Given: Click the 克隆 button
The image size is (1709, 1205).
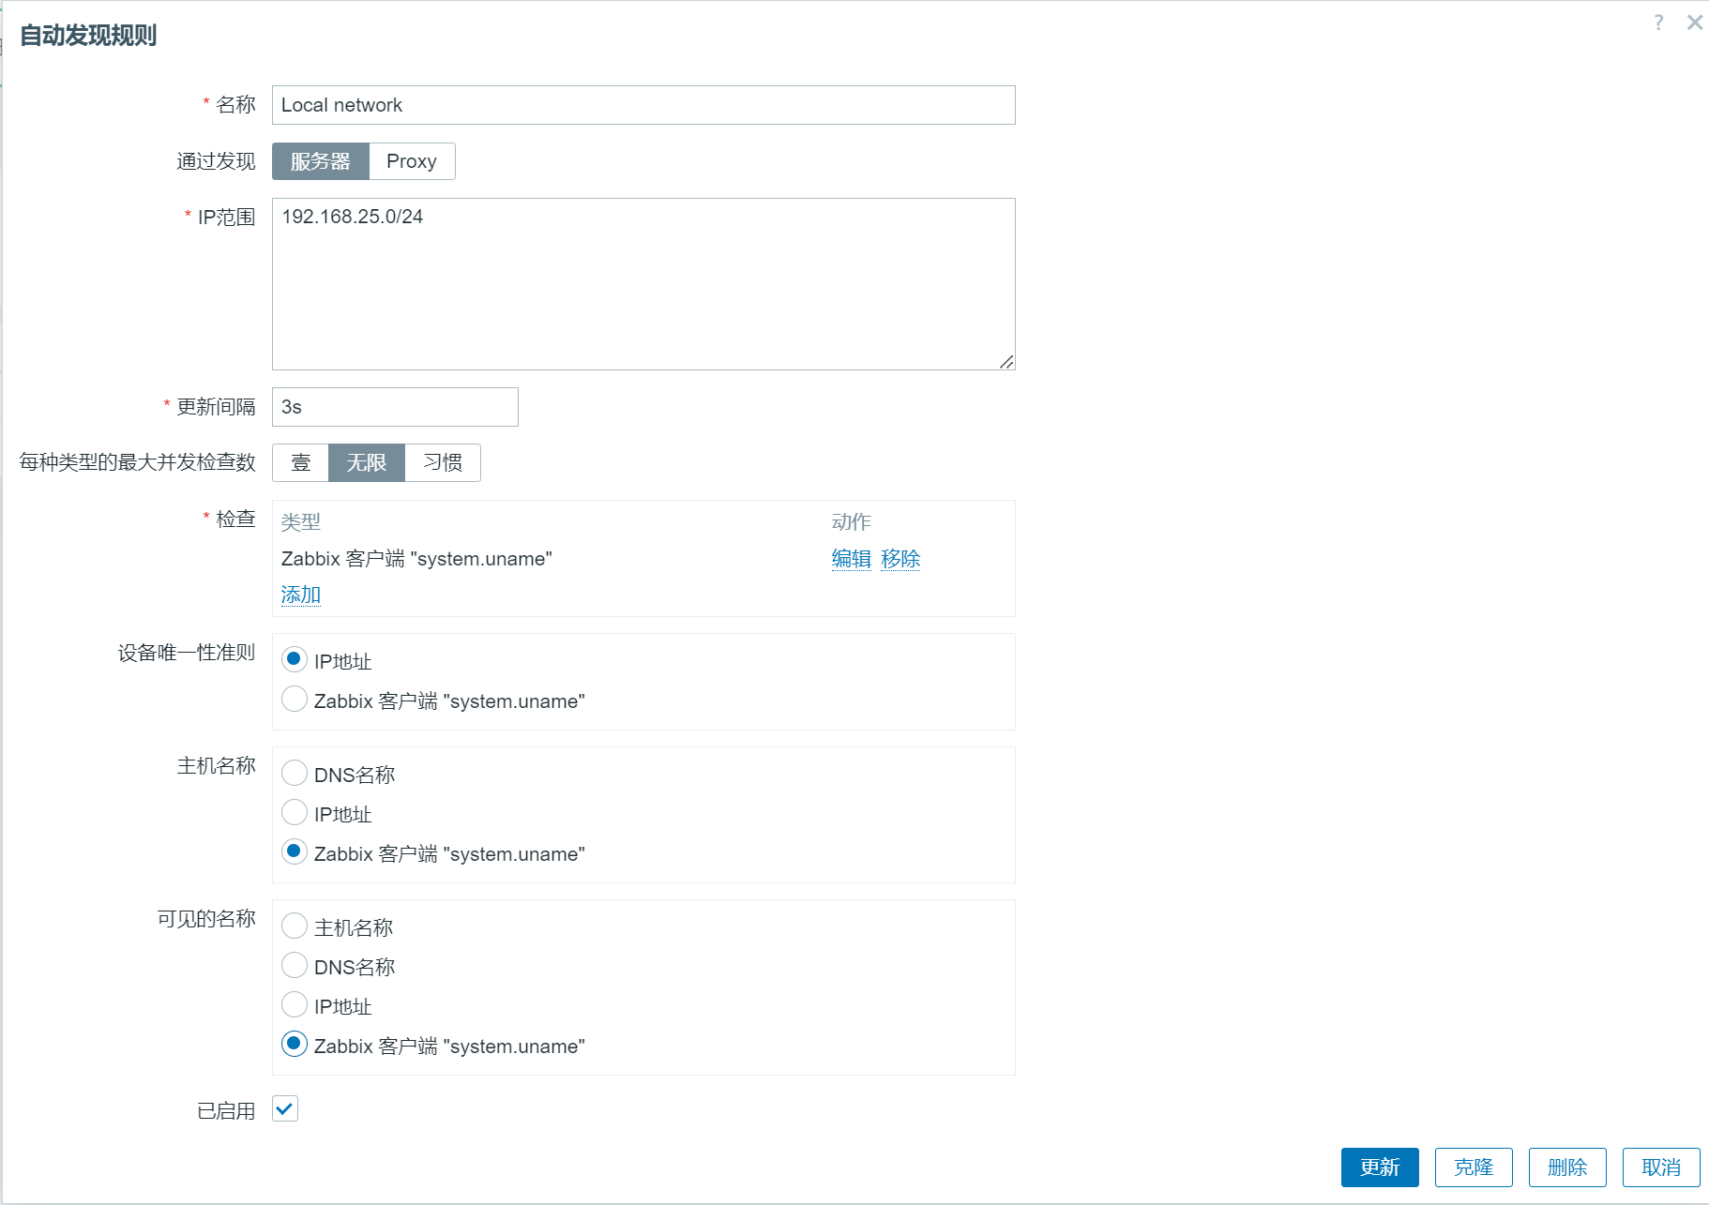Looking at the screenshot, I should 1474,1167.
